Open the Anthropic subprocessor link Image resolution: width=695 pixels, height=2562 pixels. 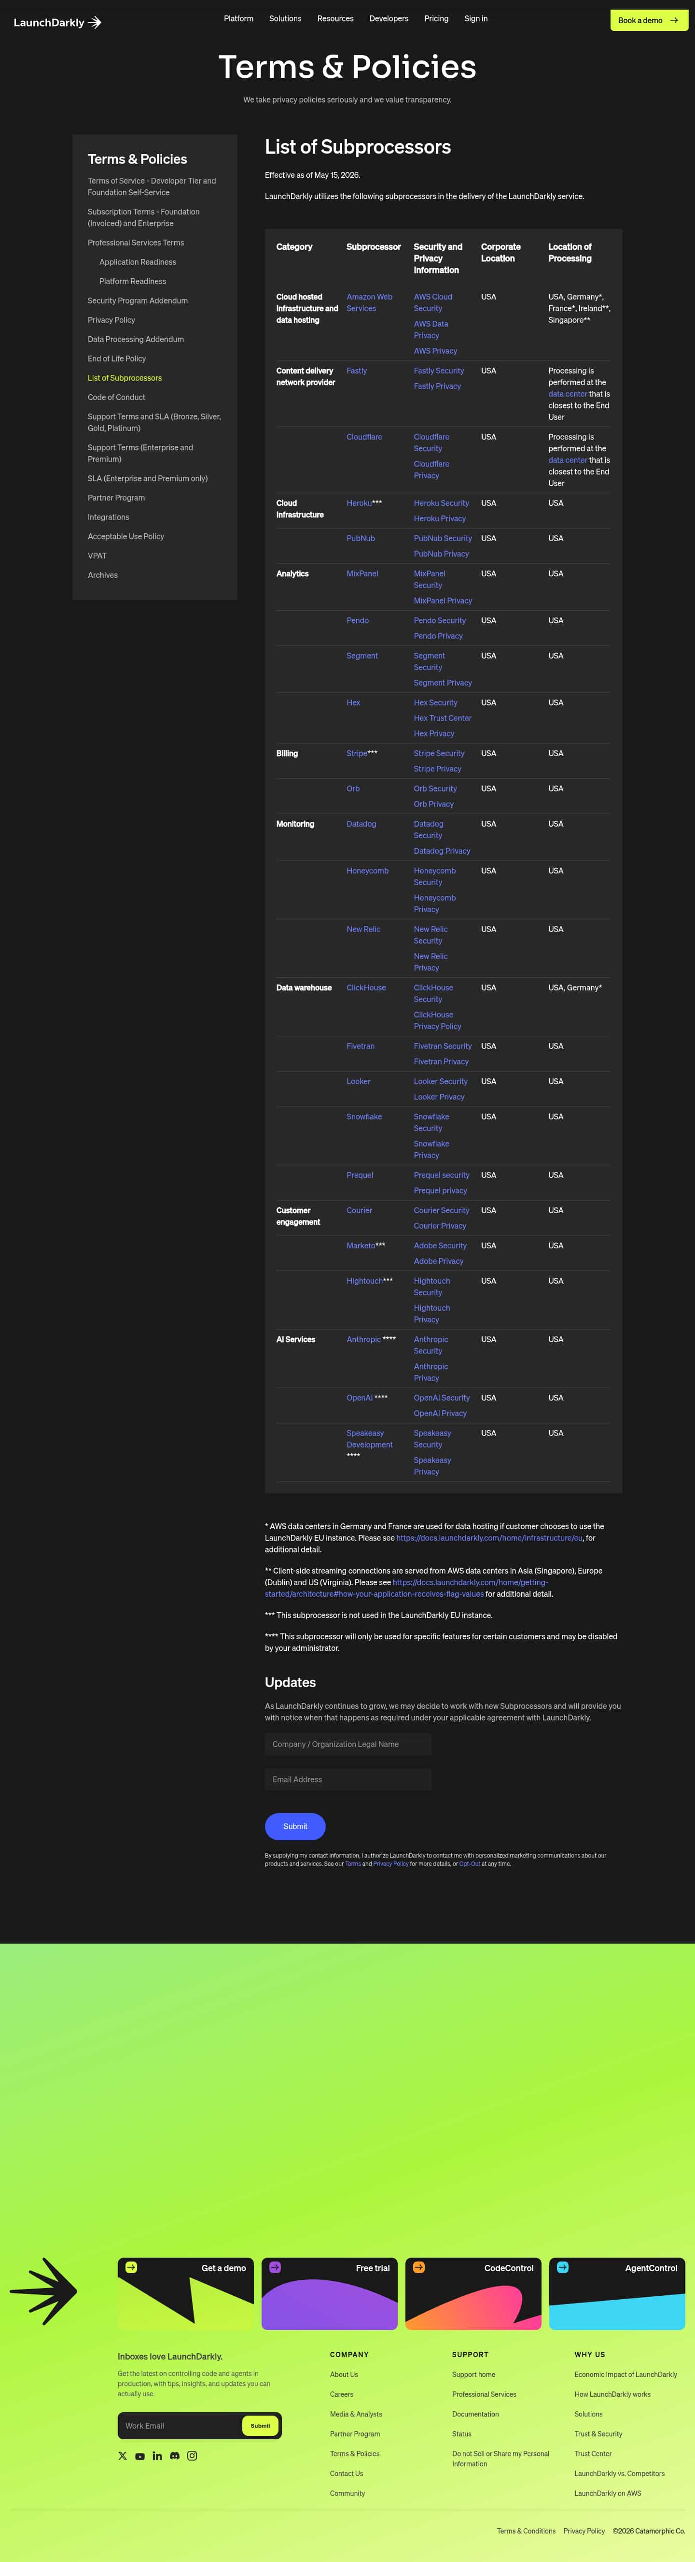tap(363, 1340)
